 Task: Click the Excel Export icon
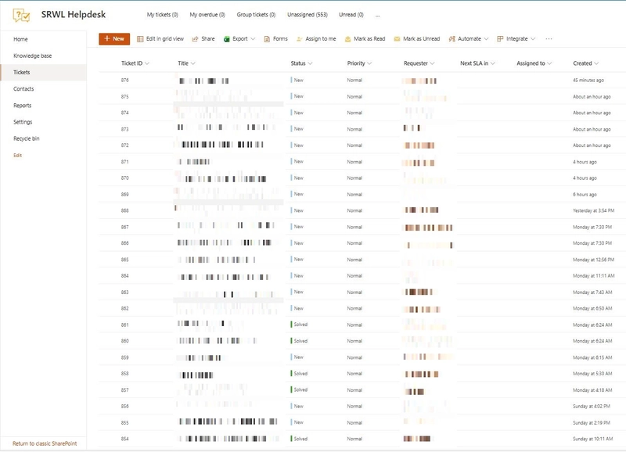tap(227, 39)
